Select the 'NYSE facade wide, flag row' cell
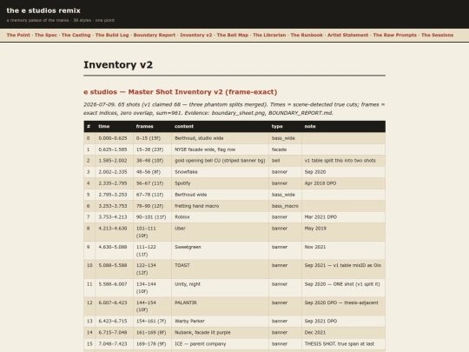The height and width of the screenshot is (352, 469). pyautogui.click(x=220, y=149)
